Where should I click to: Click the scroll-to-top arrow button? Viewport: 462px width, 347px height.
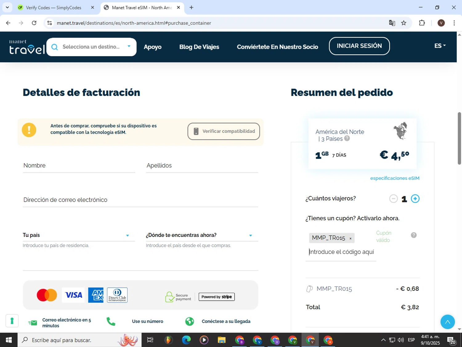point(448,322)
